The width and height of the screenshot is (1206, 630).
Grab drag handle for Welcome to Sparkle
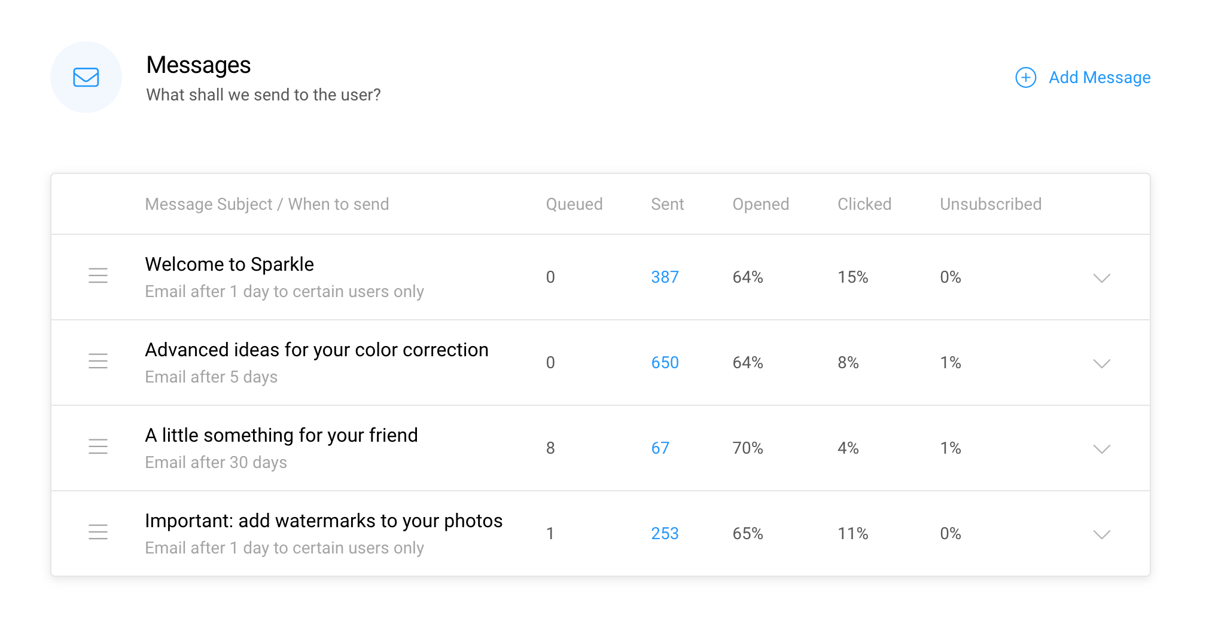pyautogui.click(x=98, y=276)
